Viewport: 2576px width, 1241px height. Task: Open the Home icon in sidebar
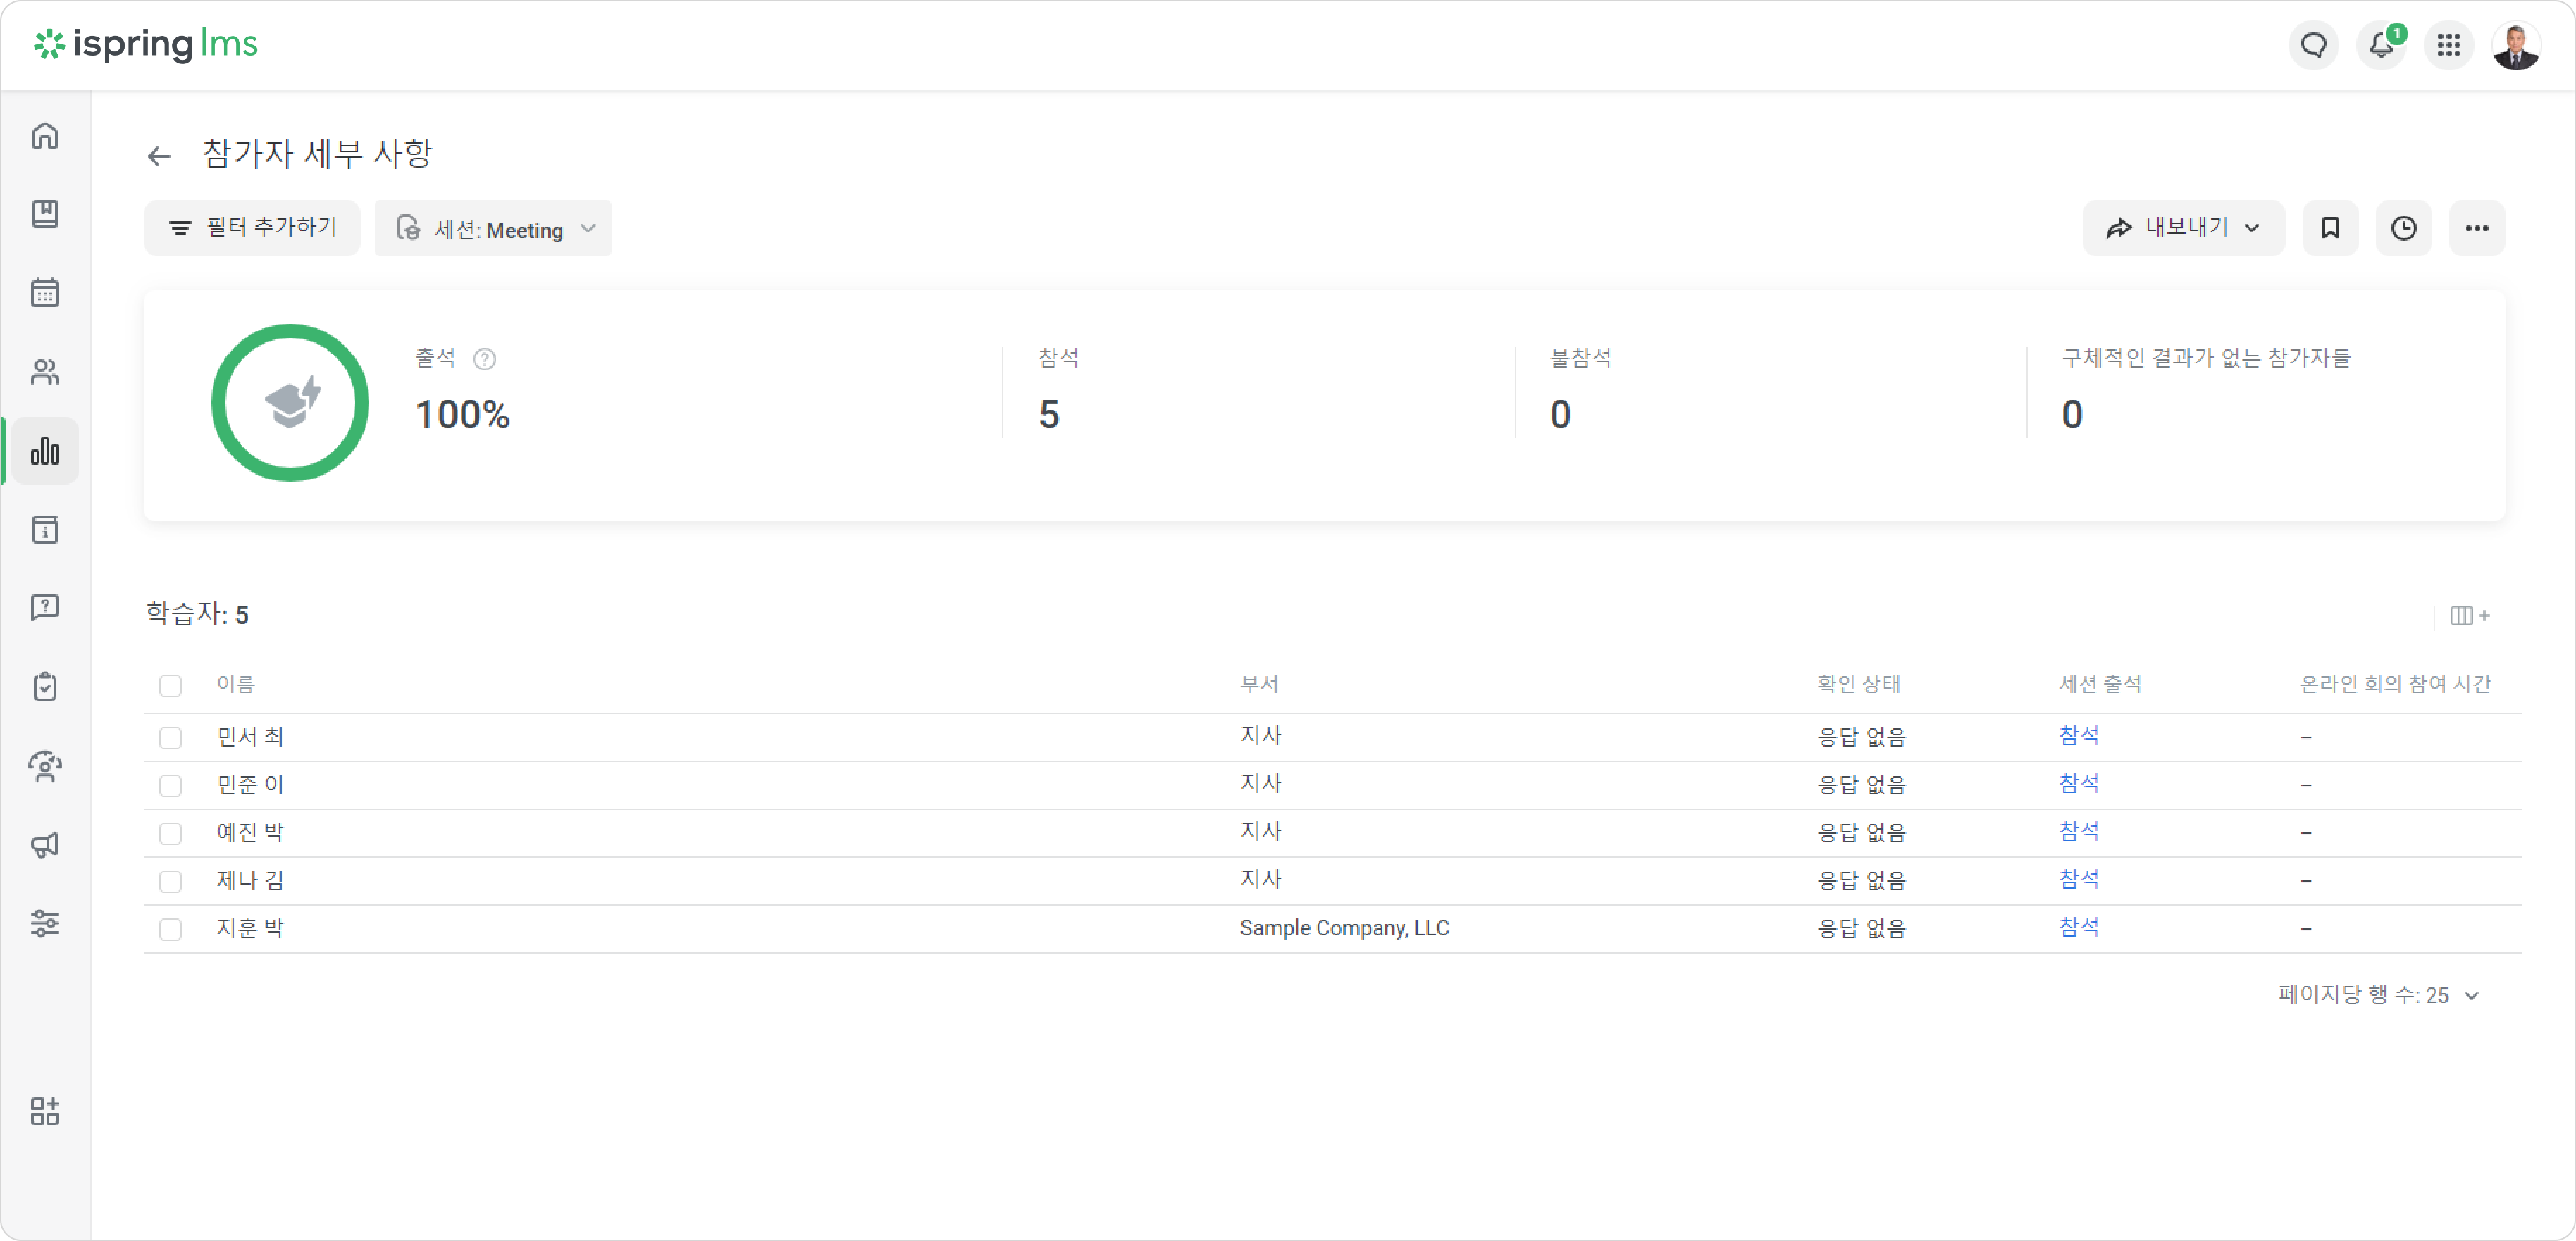[45, 136]
